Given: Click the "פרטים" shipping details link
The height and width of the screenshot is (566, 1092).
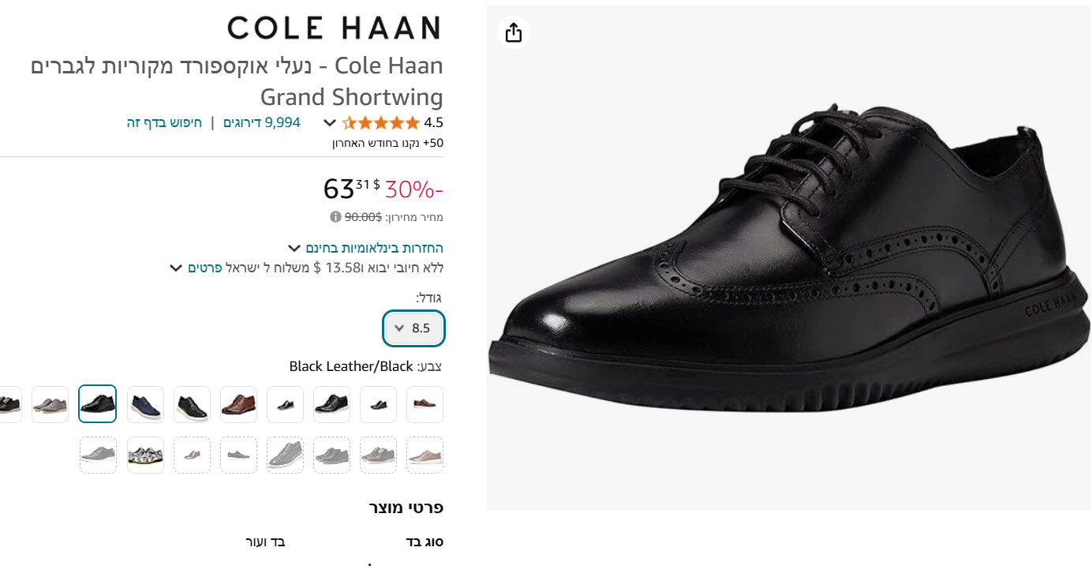Looking at the screenshot, I should [x=204, y=268].
